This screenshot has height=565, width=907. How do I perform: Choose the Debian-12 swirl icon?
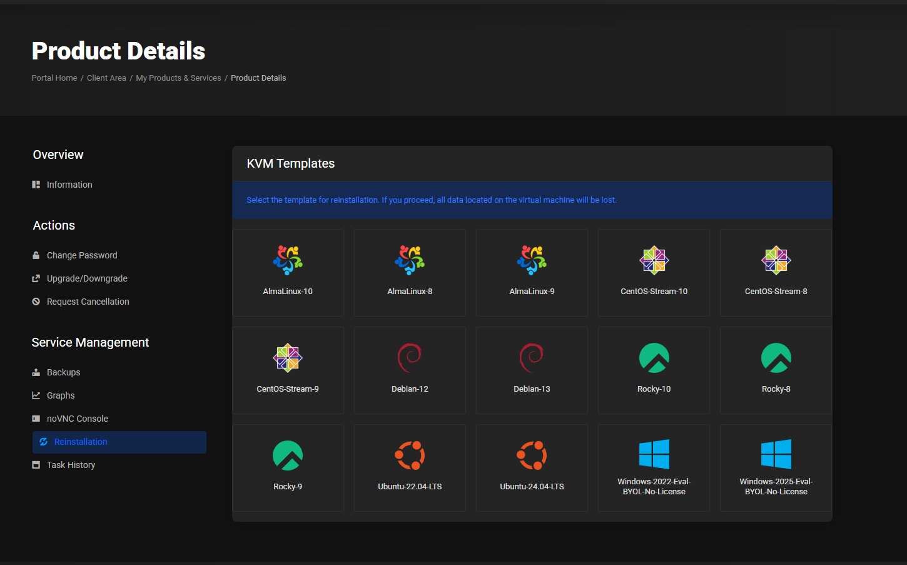(x=410, y=357)
